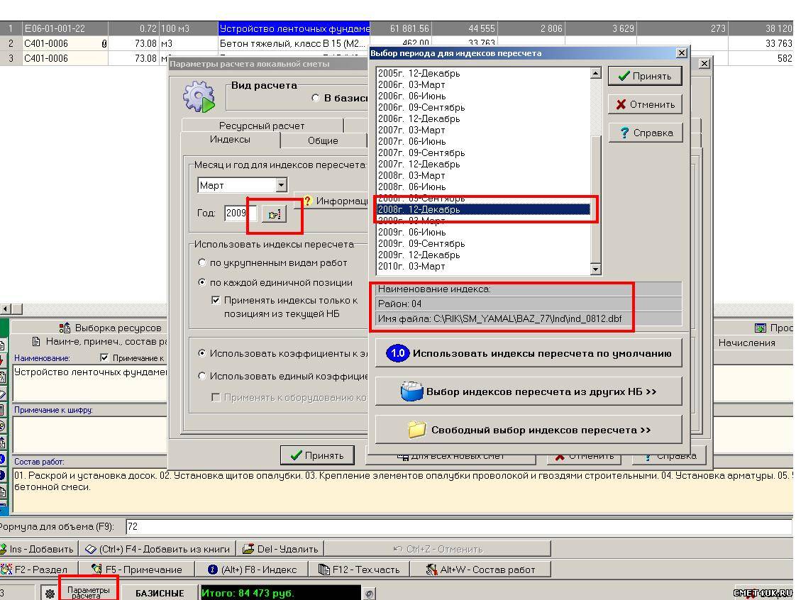Open Свободный выбор индексов пересчета
Screen dimensions: 796x600
[x=529, y=430]
